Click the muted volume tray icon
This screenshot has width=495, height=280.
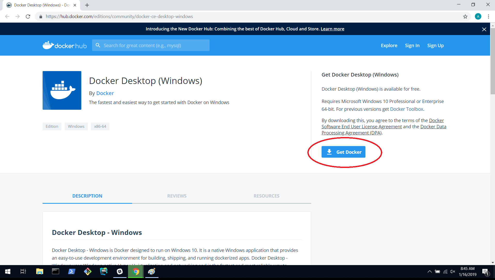tap(453, 271)
